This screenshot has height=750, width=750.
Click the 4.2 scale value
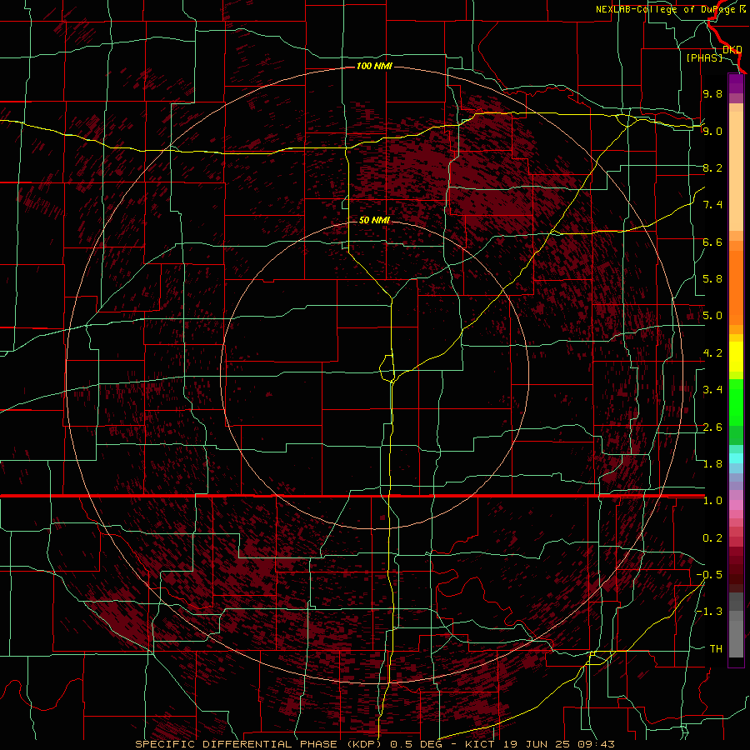click(x=712, y=353)
